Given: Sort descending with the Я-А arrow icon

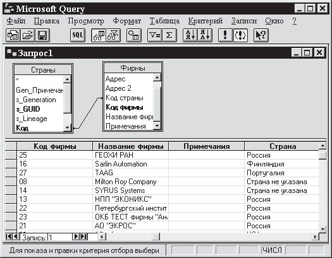Looking at the screenshot, I should pos(205,35).
